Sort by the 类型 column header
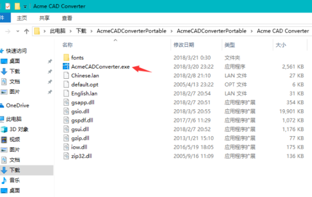Image resolution: width=312 pixels, height=197 pixels. [x=230, y=45]
